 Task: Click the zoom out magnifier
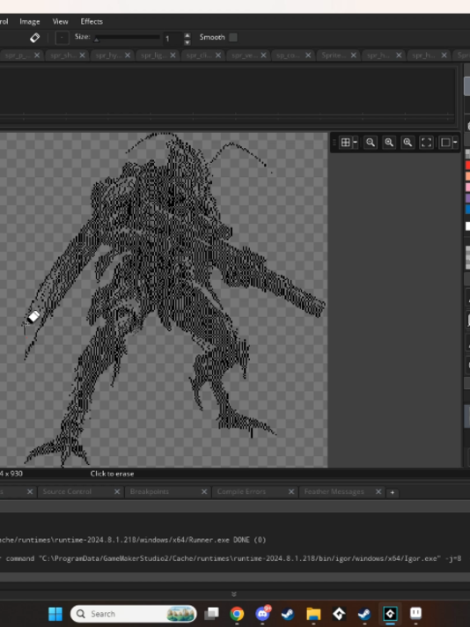pos(371,143)
